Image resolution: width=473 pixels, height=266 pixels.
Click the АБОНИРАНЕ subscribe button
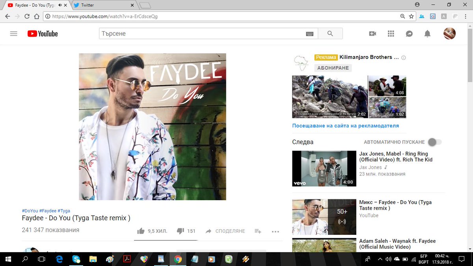click(x=333, y=68)
